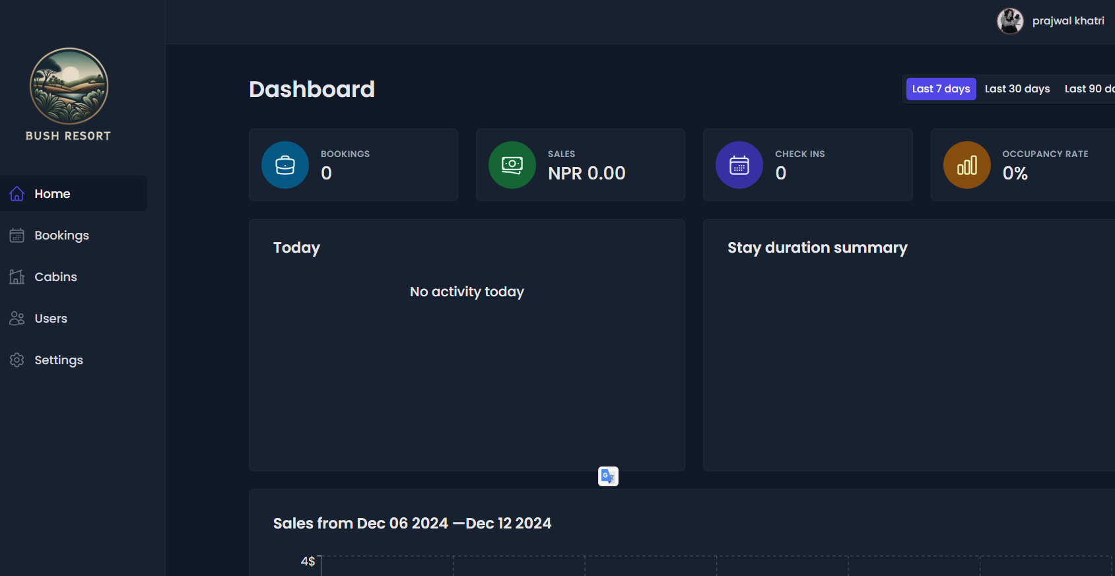Click the Bookings calendar icon in sidebar
This screenshot has height=576, width=1115.
17,236
